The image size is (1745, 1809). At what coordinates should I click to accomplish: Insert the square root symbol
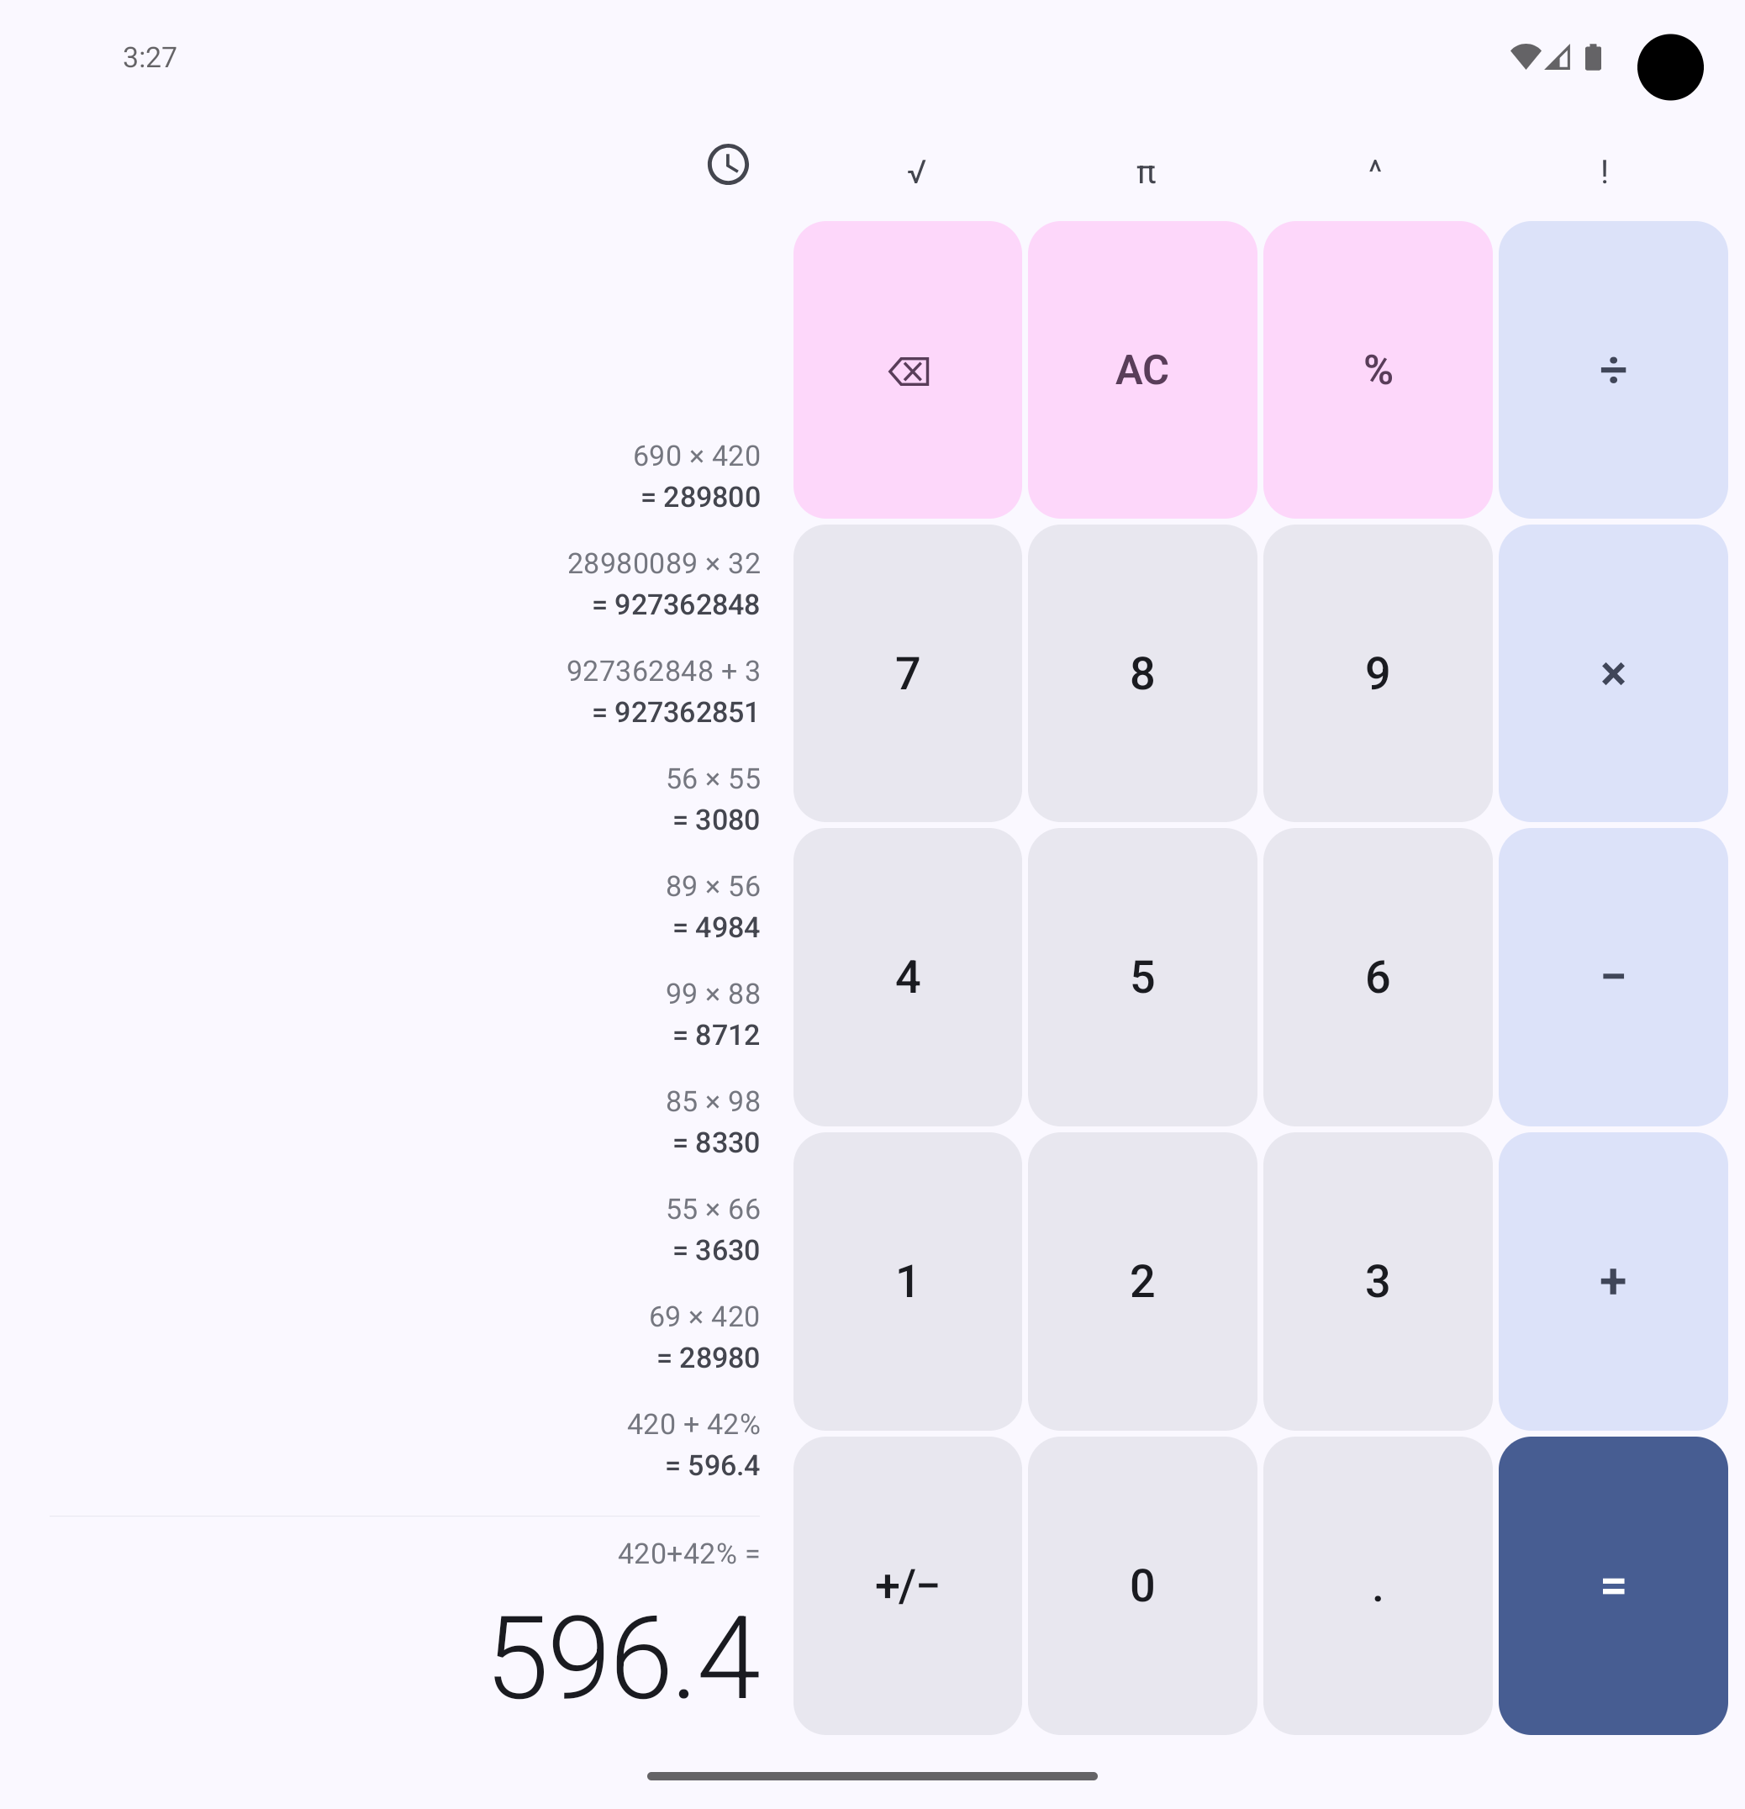click(915, 171)
